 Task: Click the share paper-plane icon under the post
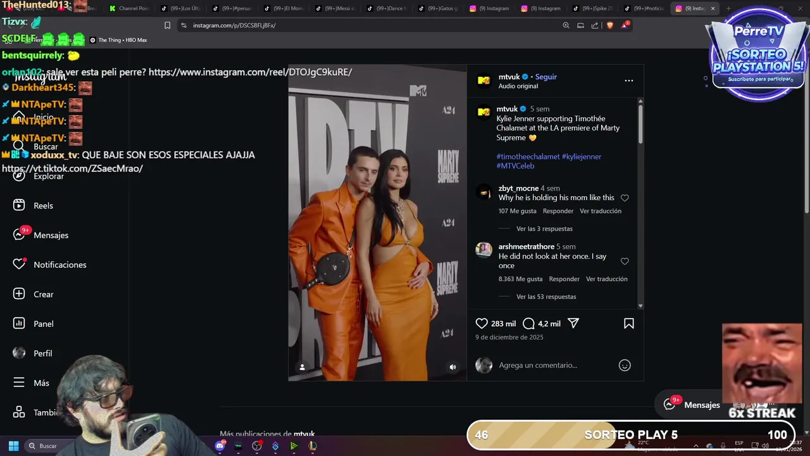point(573,324)
